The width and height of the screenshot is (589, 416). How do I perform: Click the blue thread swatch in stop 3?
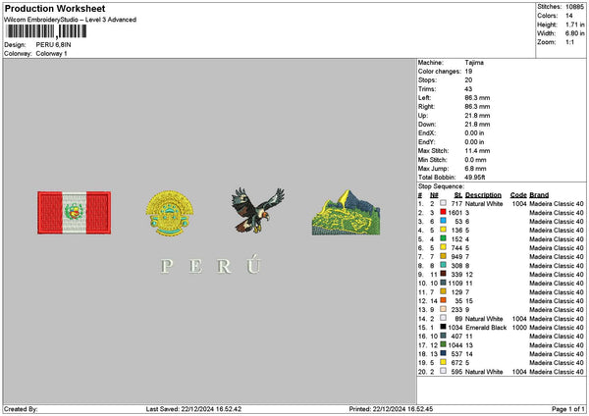point(444,221)
